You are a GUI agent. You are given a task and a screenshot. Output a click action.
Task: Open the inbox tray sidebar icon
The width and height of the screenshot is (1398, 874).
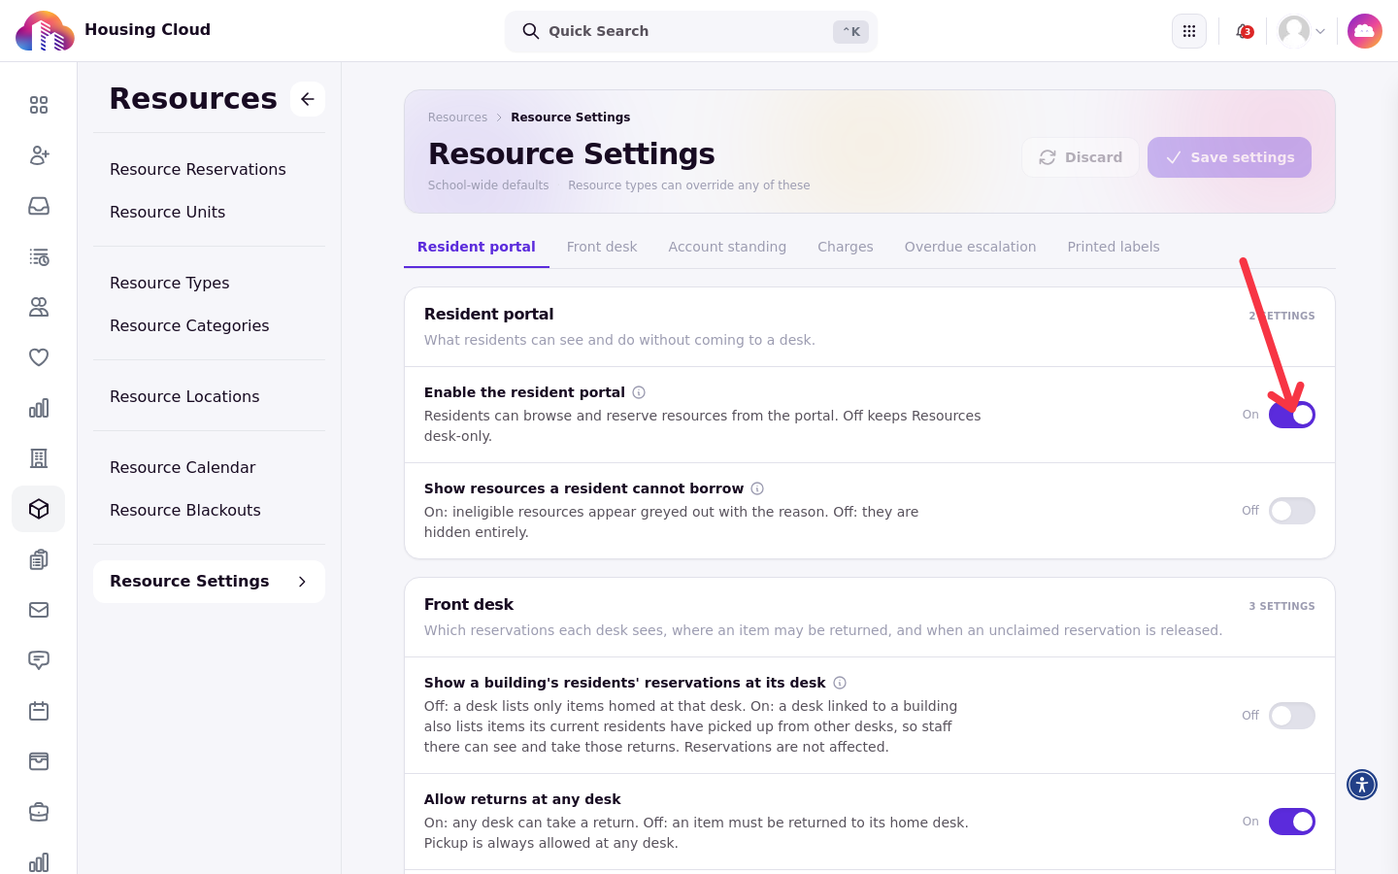[x=39, y=206]
